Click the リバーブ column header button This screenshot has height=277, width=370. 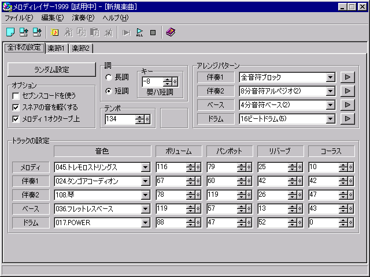click(x=280, y=151)
